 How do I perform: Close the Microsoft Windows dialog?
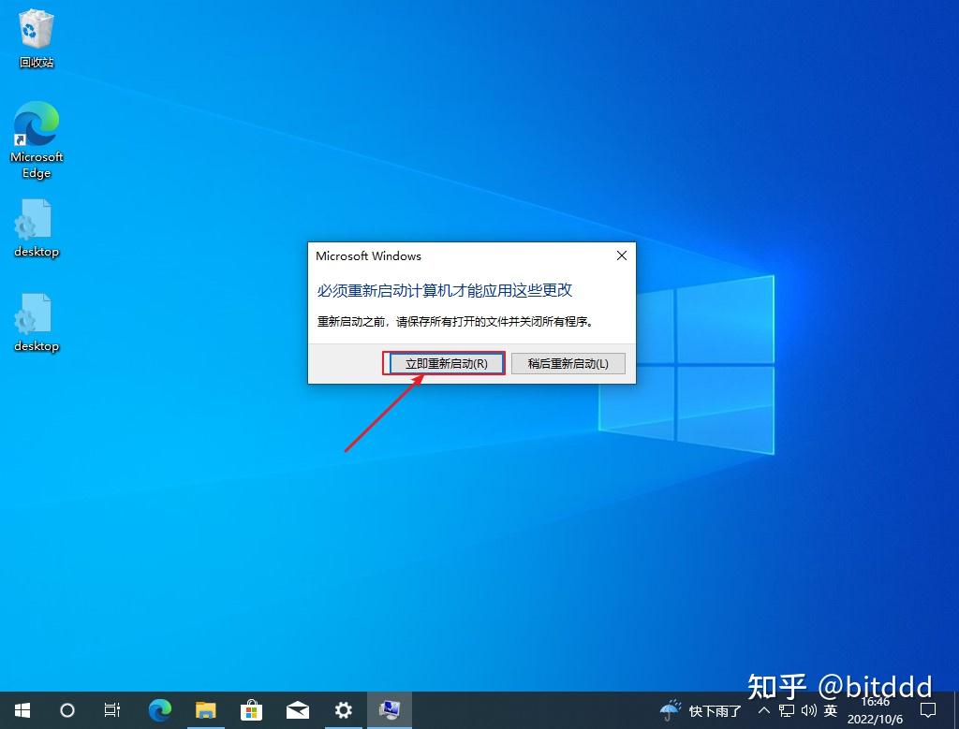pyautogui.click(x=622, y=256)
